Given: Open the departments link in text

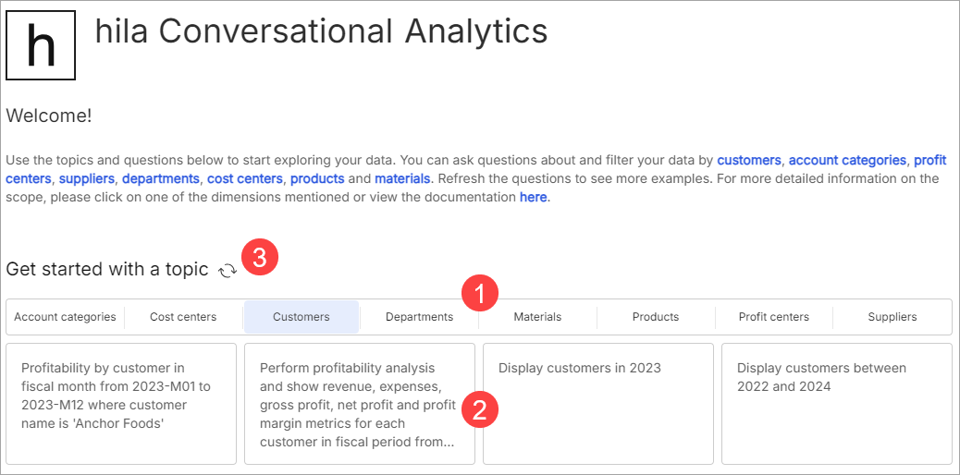Looking at the screenshot, I should point(161,178).
